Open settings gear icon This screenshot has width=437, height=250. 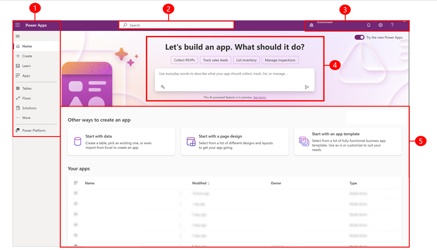[380, 25]
